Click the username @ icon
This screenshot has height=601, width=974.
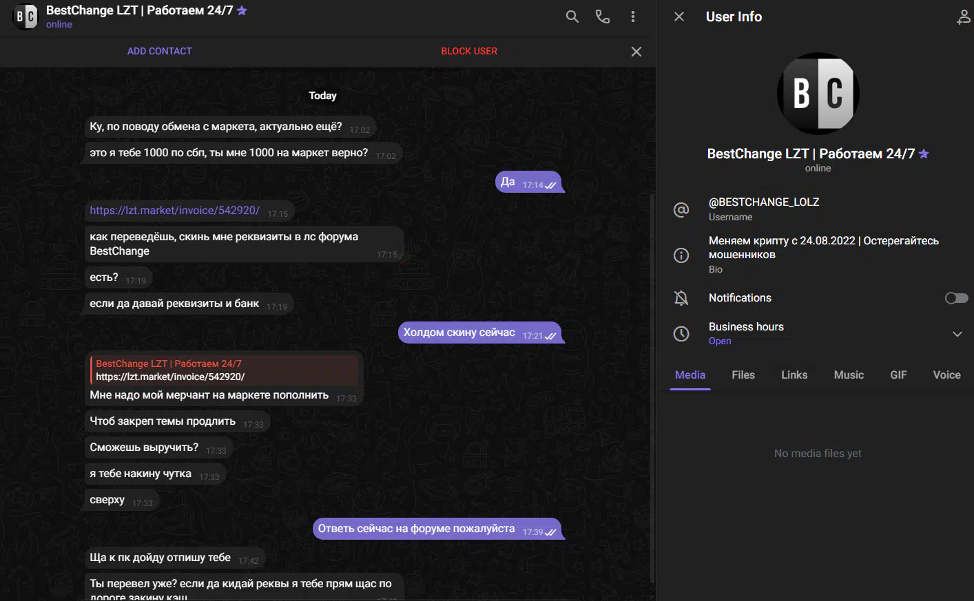[681, 209]
